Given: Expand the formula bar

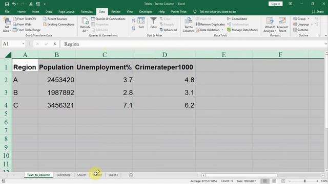Looking at the screenshot, I should (x=326, y=44).
